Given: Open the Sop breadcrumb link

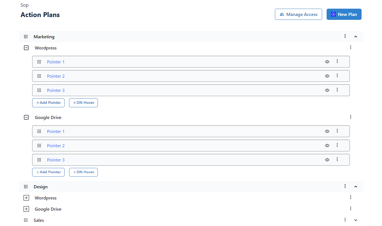Looking at the screenshot, I should tap(24, 5).
